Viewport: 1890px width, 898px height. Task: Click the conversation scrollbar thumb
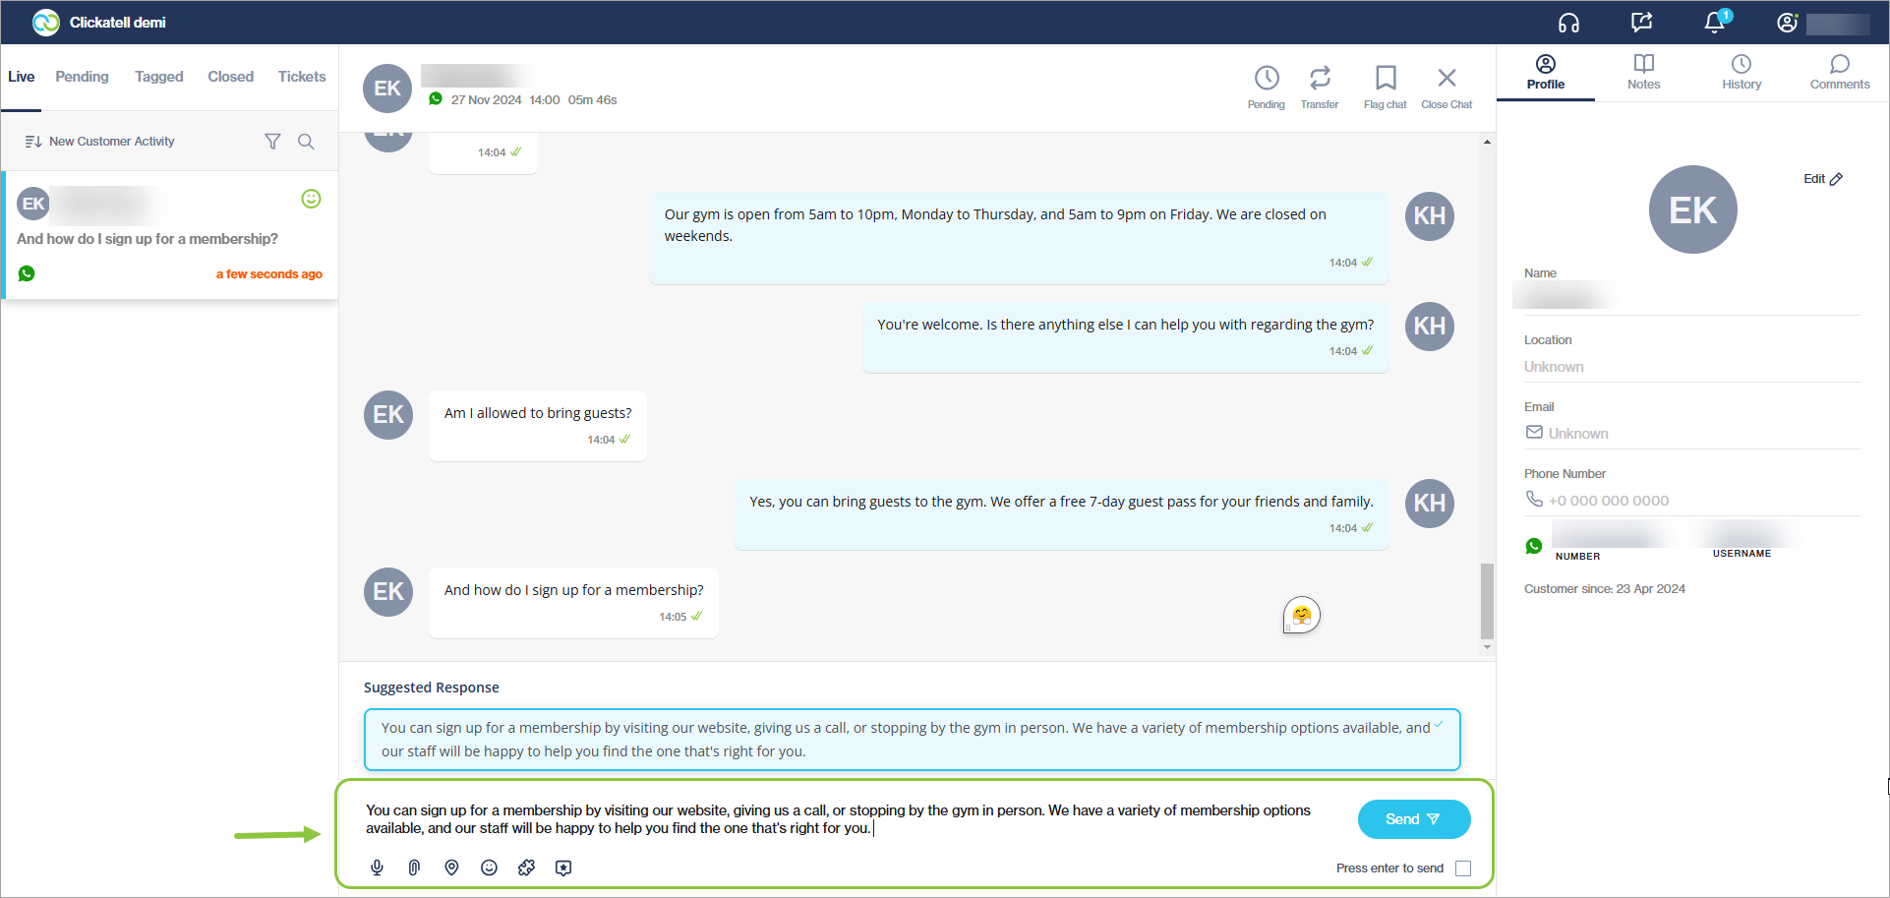click(x=1487, y=600)
